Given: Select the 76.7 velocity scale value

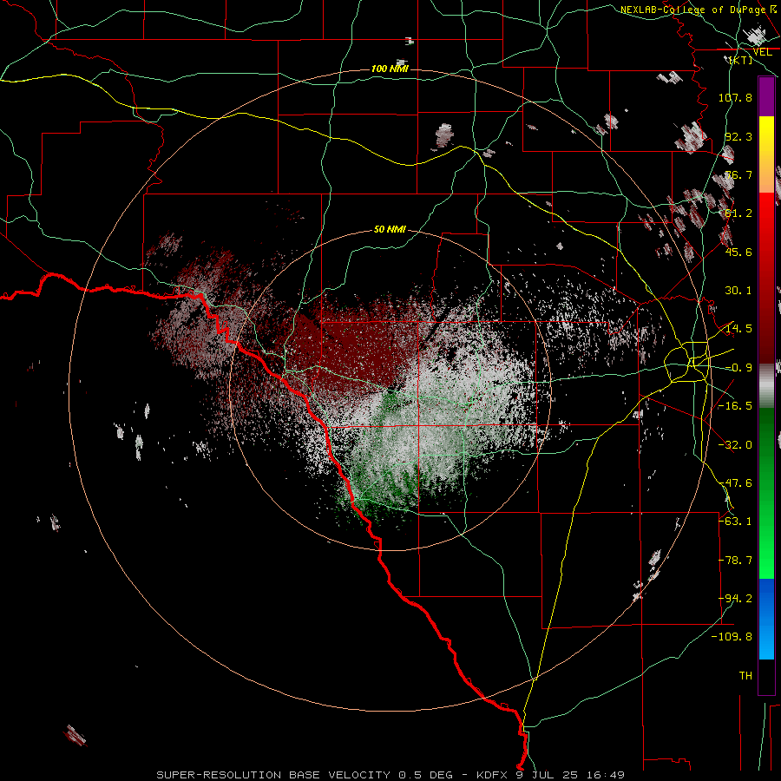Looking at the screenshot, I should [738, 174].
